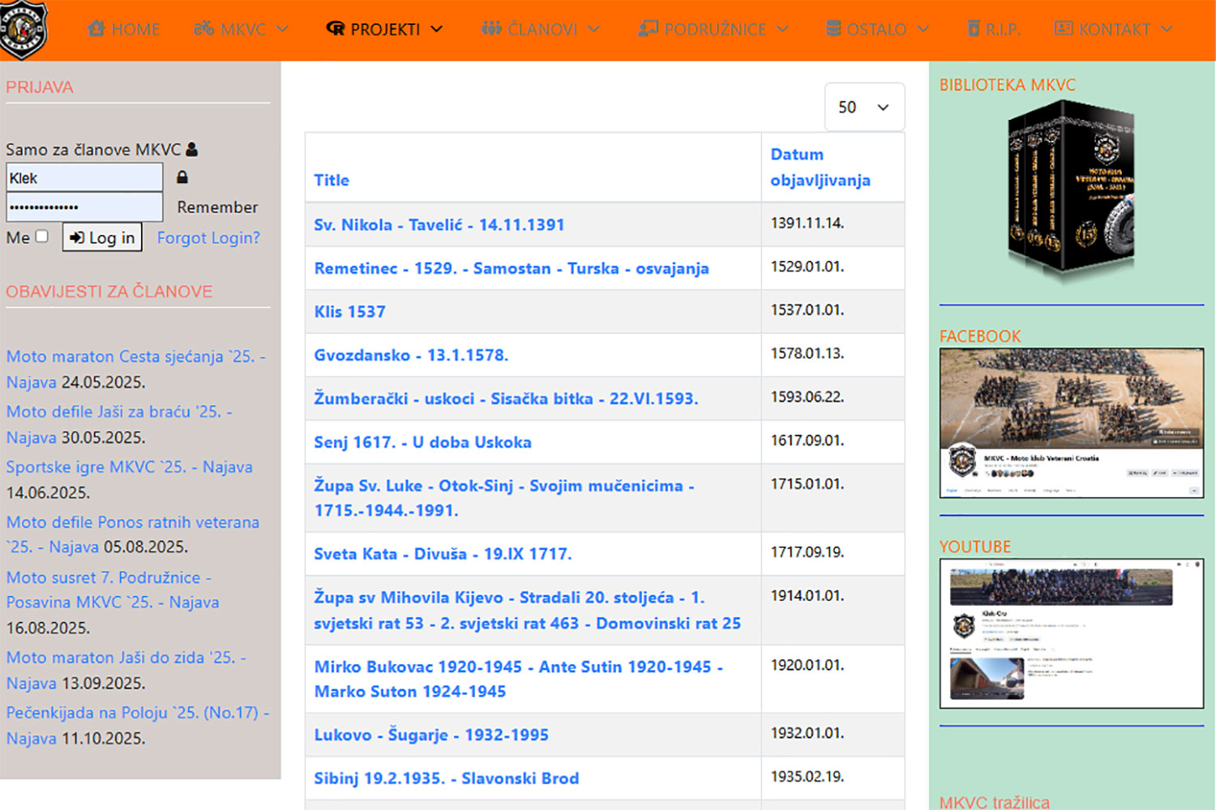The image size is (1216, 810).
Task: Expand the PROJEKTI menu
Action: [x=385, y=29]
